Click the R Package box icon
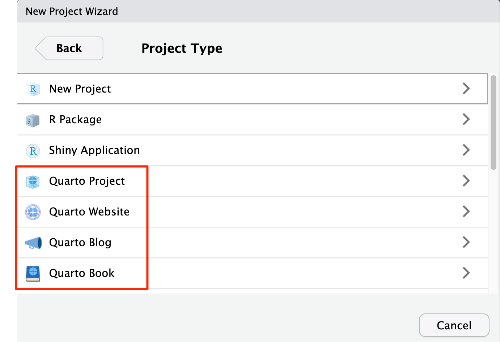The width and height of the screenshot is (500, 342). pyautogui.click(x=33, y=120)
